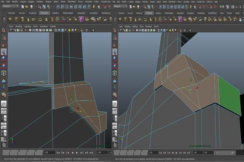Viewport: 244px width, 162px height.
Task: Open Shading panel menu in left viewport
Action: (19, 26)
